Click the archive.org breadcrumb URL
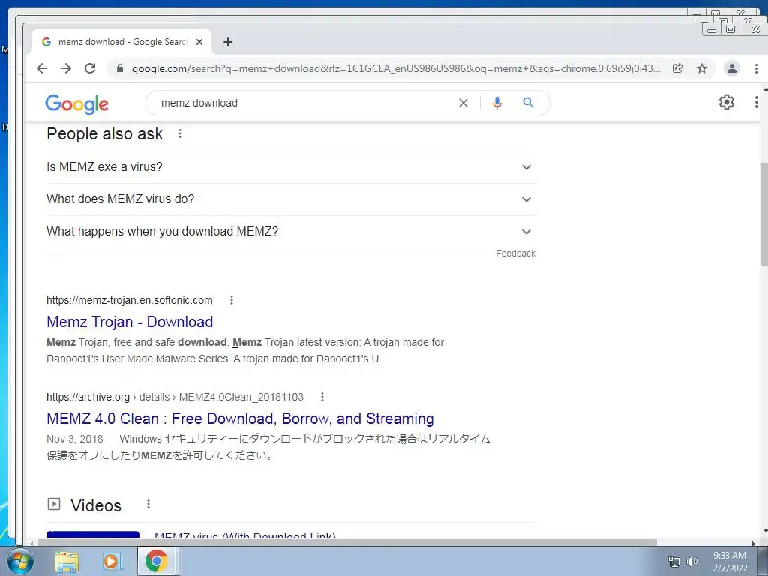The width and height of the screenshot is (768, 576). [x=175, y=397]
